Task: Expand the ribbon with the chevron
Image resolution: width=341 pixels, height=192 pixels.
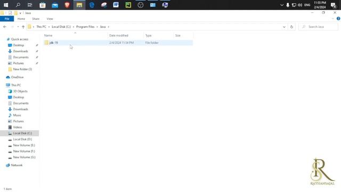Action: point(332,19)
